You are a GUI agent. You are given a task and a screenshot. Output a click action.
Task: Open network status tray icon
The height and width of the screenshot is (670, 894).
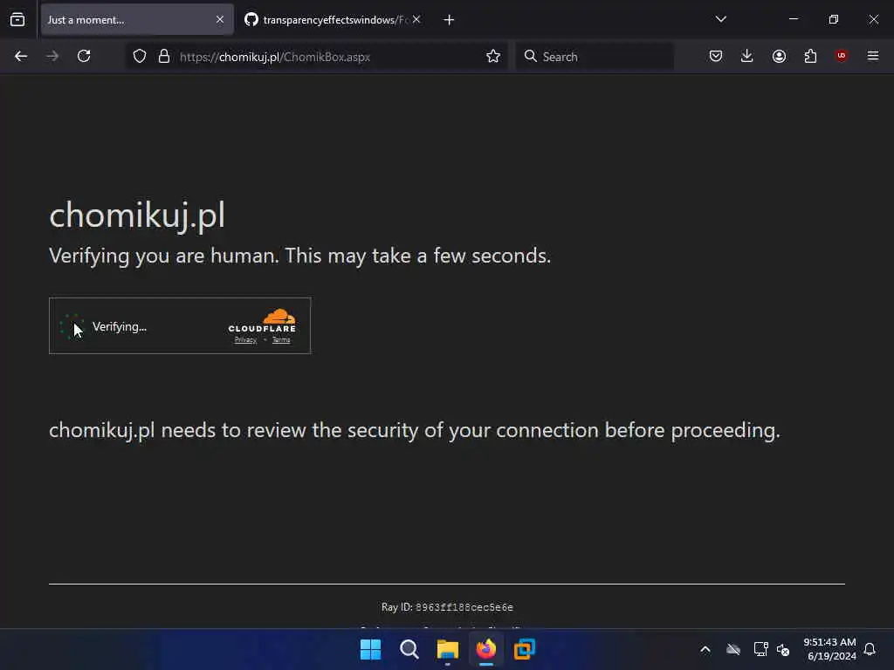coord(760,649)
